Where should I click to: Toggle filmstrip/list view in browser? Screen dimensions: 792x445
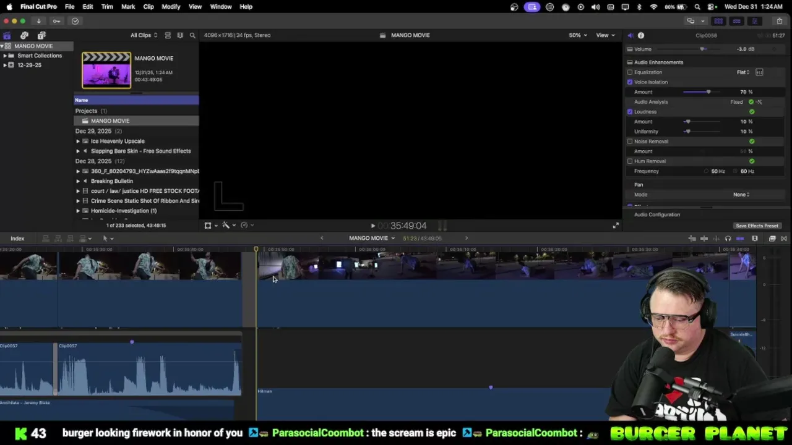(168, 35)
